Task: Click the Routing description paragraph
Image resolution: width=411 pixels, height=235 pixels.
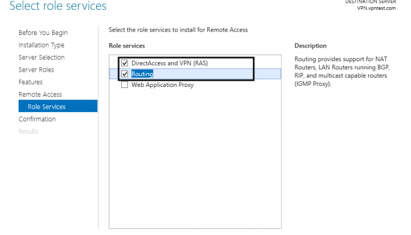Action: [x=341, y=71]
